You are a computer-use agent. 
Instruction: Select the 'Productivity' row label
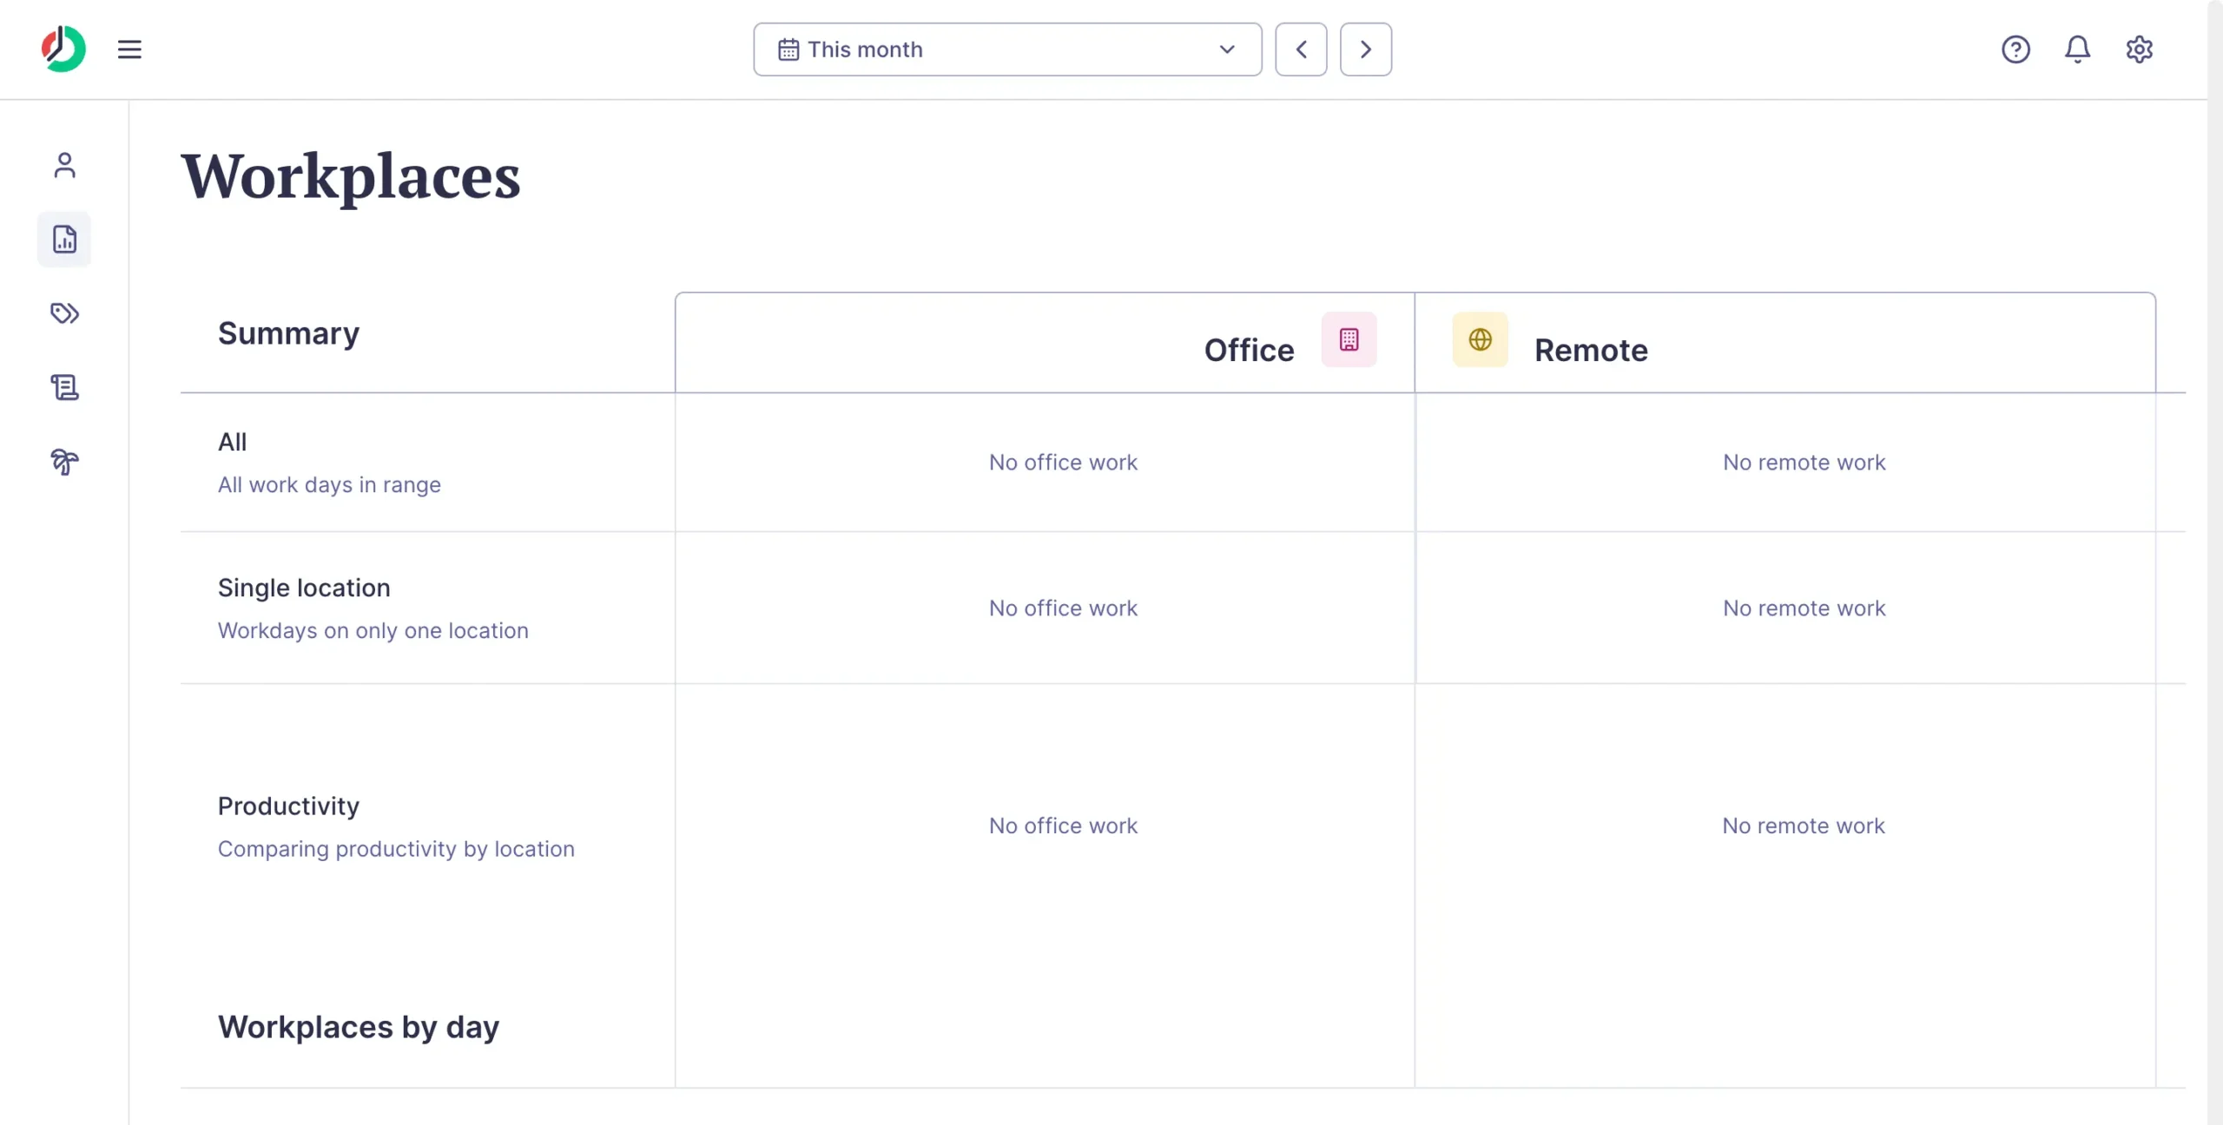pos(288,806)
